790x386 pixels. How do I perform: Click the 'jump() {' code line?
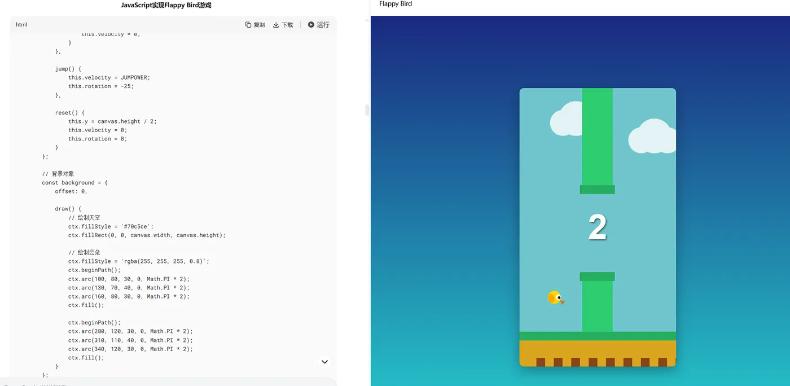click(68, 69)
